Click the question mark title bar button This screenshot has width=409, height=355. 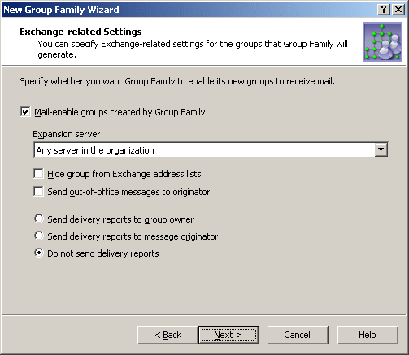(384, 10)
